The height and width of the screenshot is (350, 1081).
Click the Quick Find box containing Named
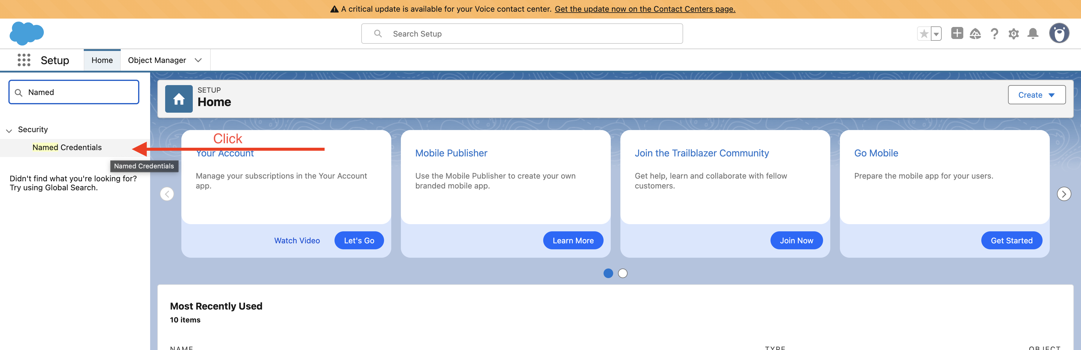point(74,92)
